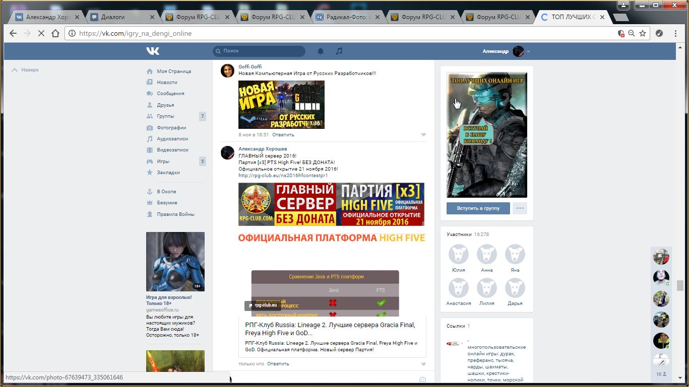Open В Окопе in left menu
Image resolution: width=689 pixels, height=387 pixels.
[x=166, y=192]
